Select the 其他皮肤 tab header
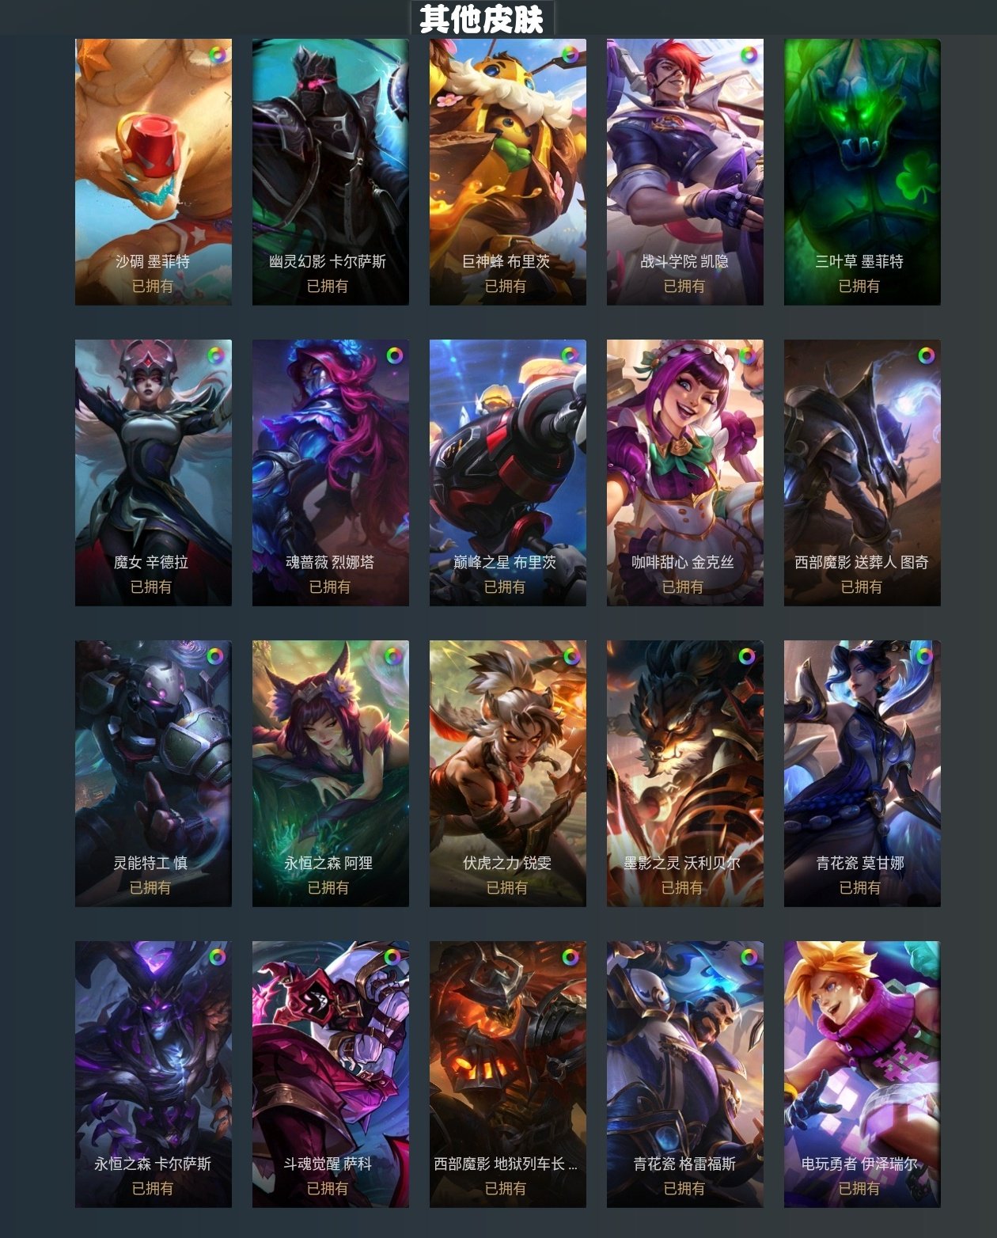Image resolution: width=997 pixels, height=1238 pixels. pos(481,18)
